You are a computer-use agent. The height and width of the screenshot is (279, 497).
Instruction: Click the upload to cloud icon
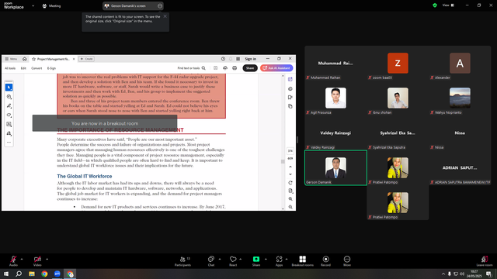coord(225,68)
